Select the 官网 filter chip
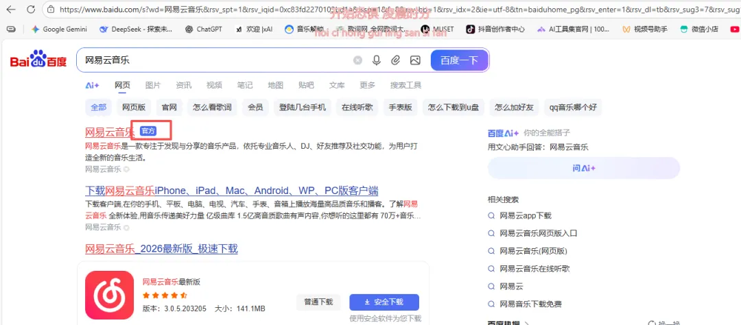 point(169,107)
